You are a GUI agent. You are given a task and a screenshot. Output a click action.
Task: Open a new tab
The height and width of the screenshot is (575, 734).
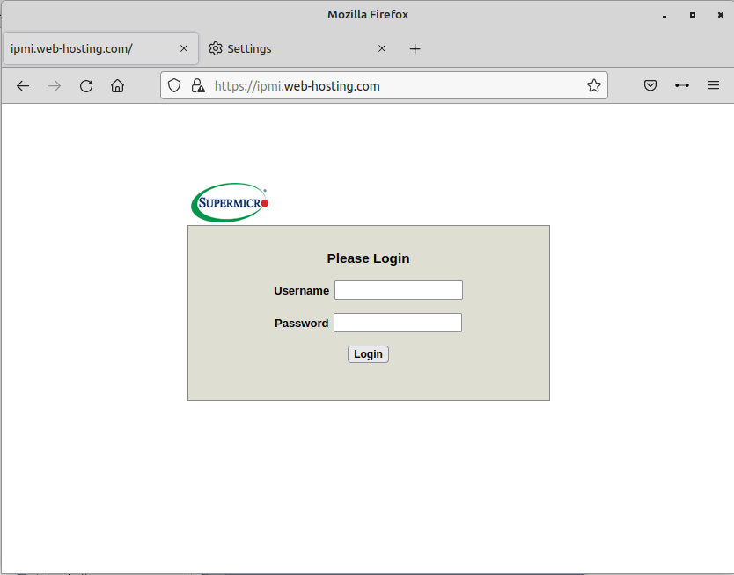click(x=415, y=48)
